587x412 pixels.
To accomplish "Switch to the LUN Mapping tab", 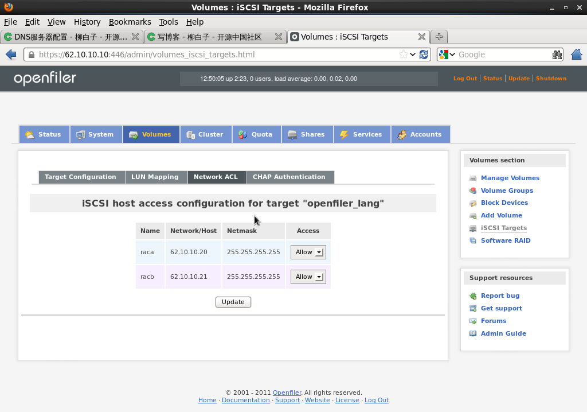I will click(x=155, y=177).
